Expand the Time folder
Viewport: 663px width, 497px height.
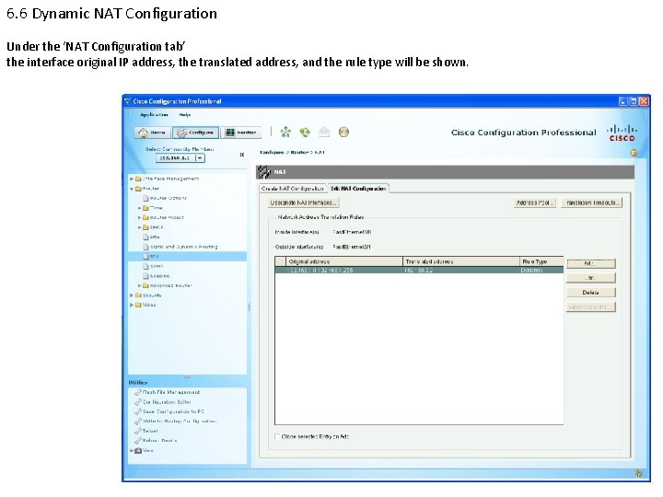[x=140, y=208]
